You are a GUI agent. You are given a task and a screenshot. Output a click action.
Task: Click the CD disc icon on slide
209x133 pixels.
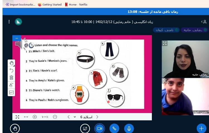coord(31,45)
